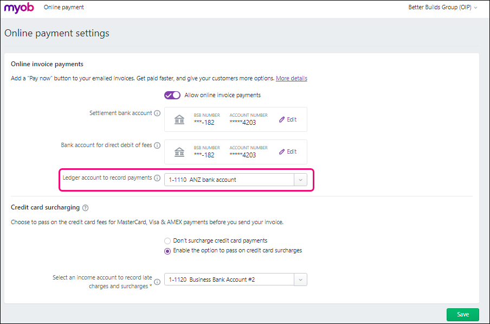
Task: Save the online payment settings
Action: point(462,315)
